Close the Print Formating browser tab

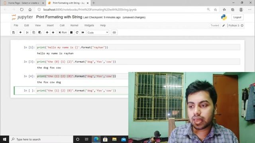tap(88, 3)
